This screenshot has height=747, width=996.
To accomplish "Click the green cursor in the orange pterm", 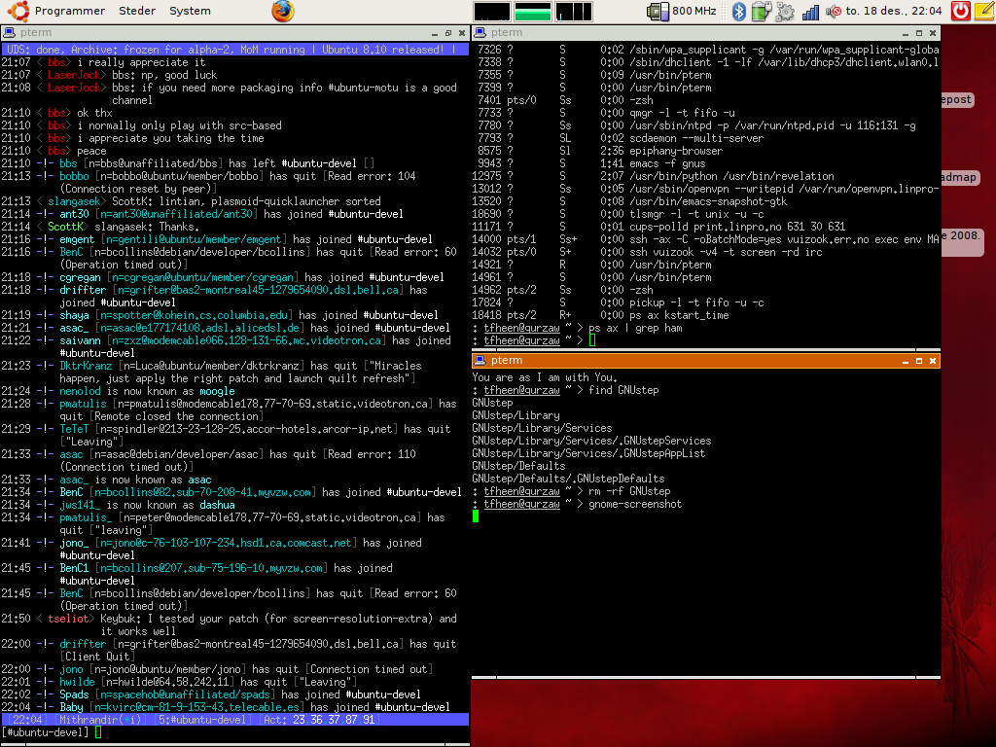I will click(476, 516).
